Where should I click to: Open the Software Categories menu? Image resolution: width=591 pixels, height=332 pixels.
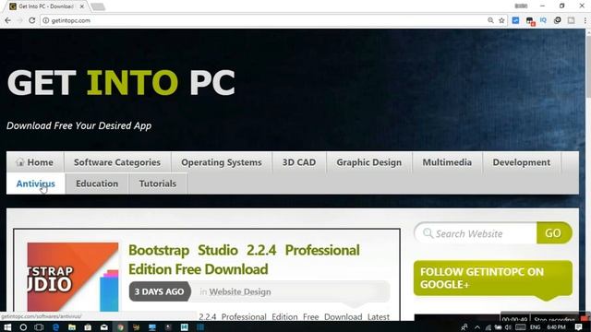click(x=117, y=162)
